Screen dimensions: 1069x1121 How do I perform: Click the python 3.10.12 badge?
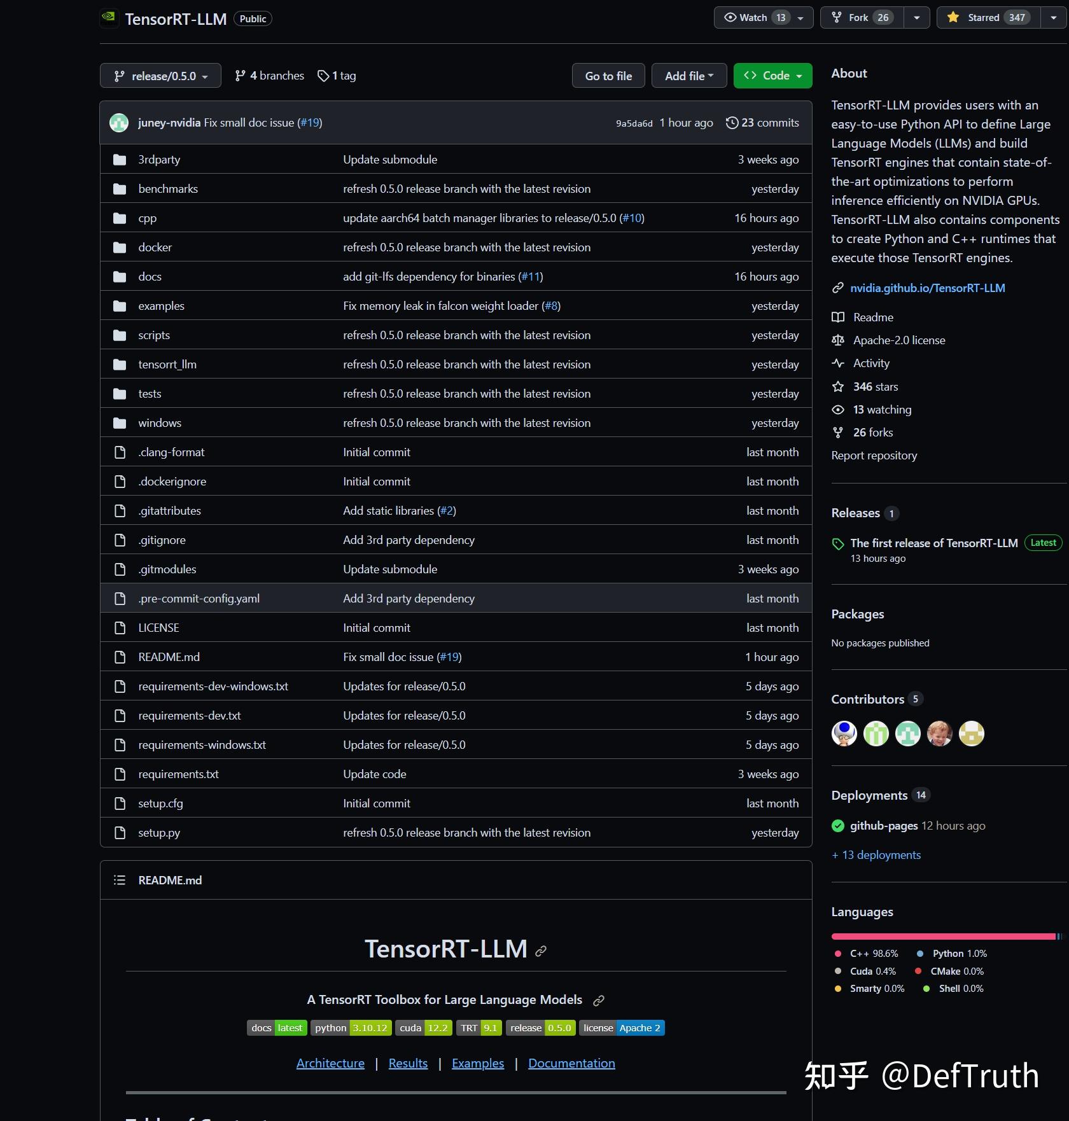(351, 1028)
